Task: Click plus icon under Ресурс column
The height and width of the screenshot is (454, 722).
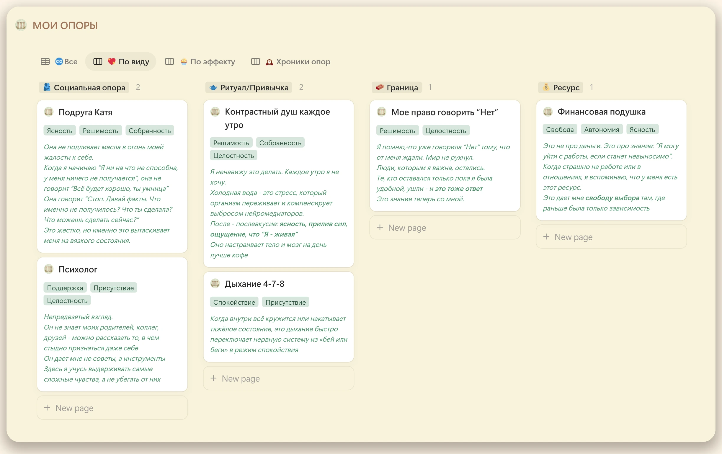Action: (x=546, y=237)
